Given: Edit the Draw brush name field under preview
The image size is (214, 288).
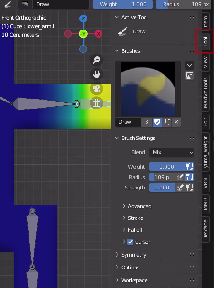Looking at the screenshot, I should click(x=128, y=122).
